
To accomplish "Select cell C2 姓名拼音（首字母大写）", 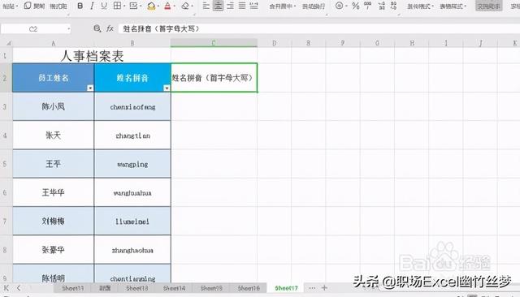I will pyautogui.click(x=214, y=78).
